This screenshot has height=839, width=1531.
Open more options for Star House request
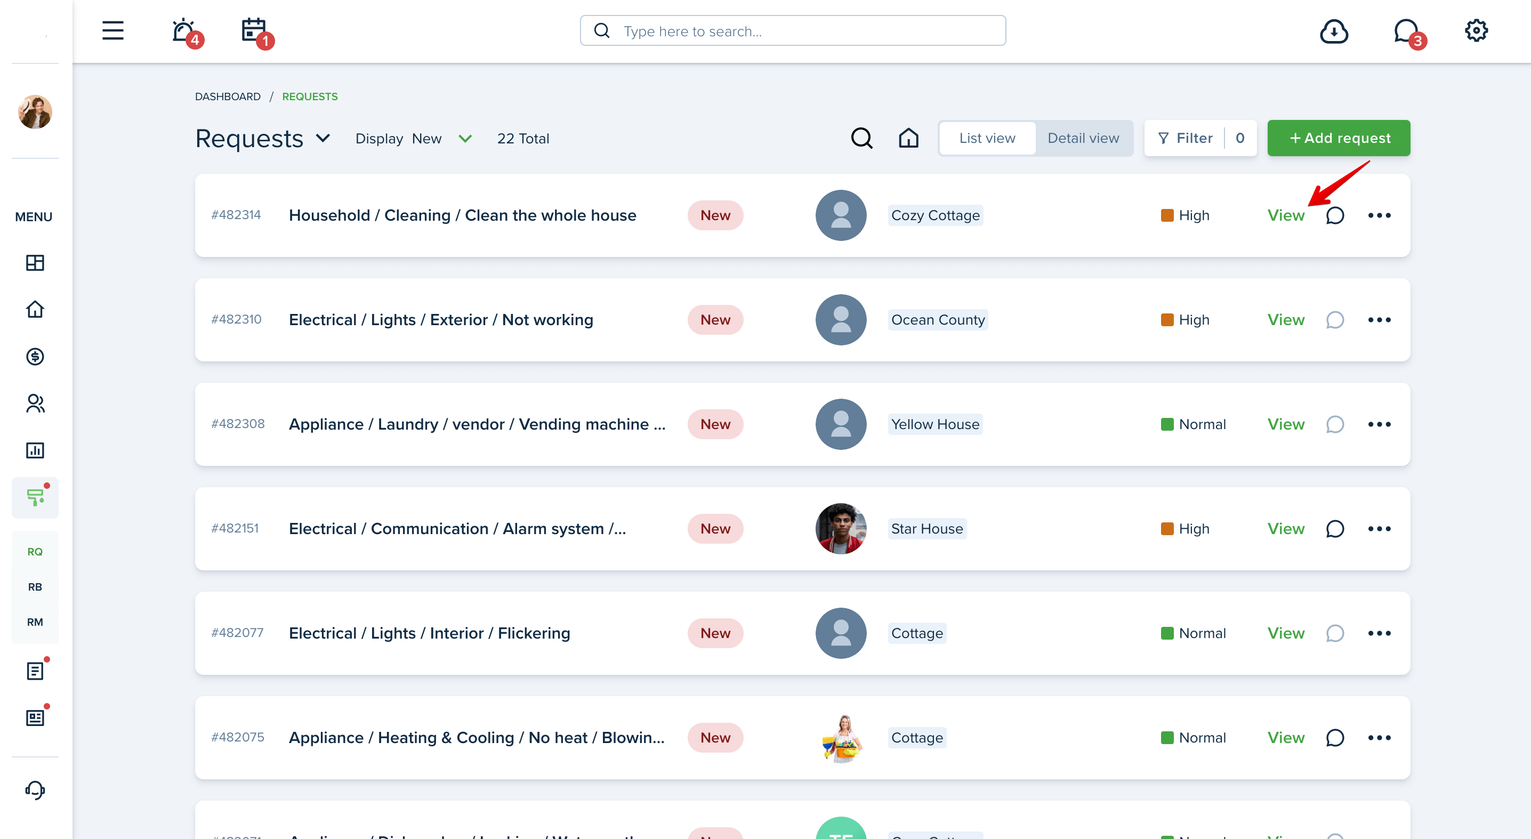coord(1379,529)
